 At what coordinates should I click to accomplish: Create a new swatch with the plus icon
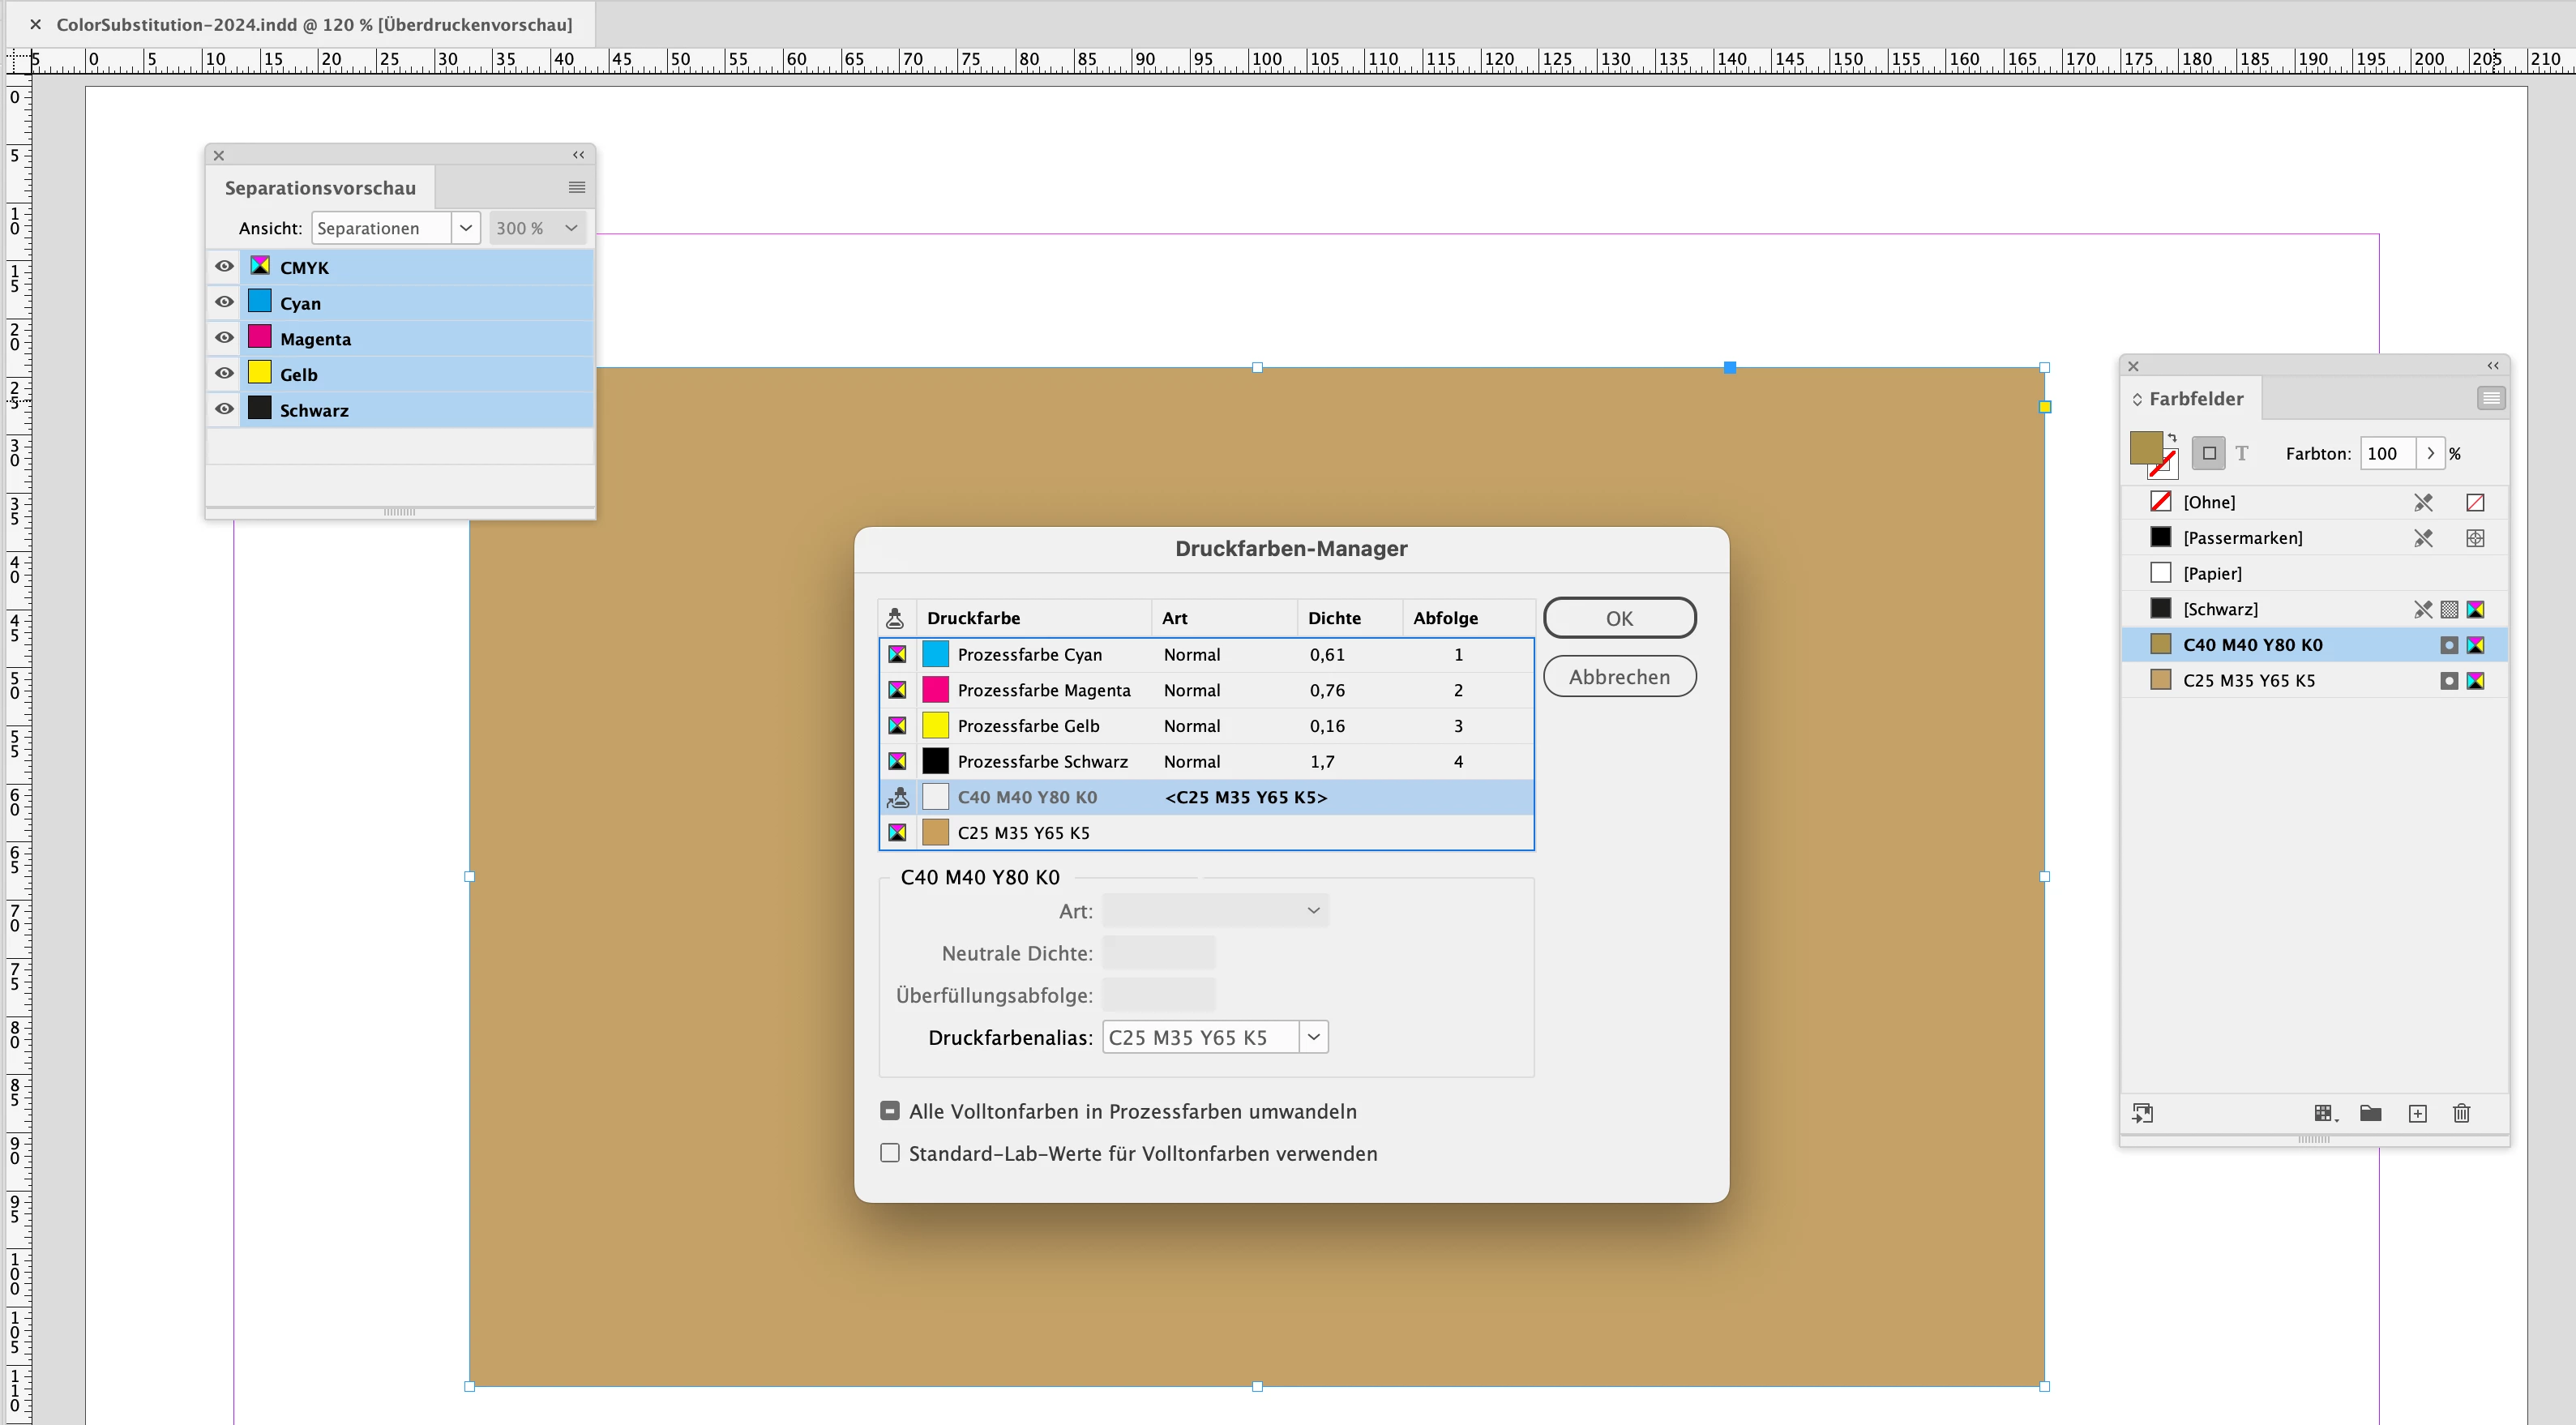tap(2417, 1113)
